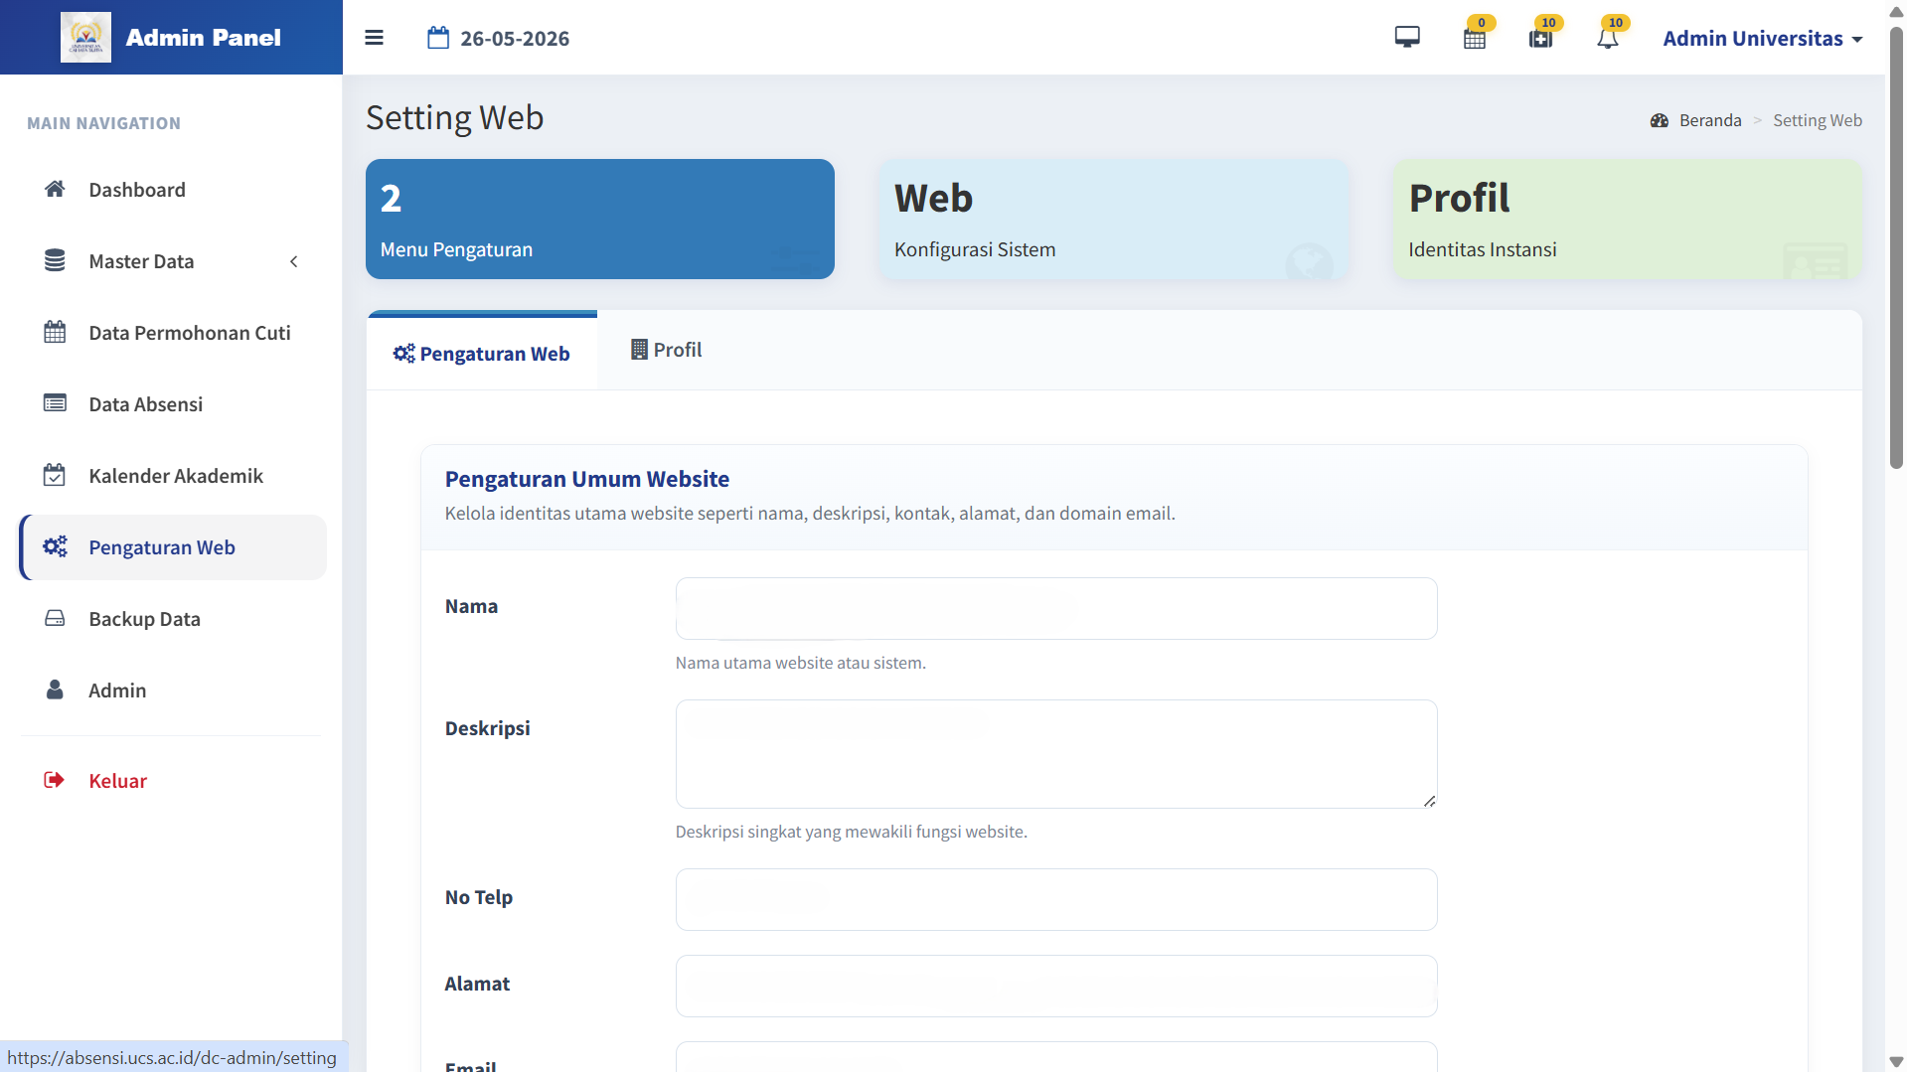This screenshot has width=1907, height=1072.
Task: Click the scrollbar up arrow
Action: pyautogui.click(x=1896, y=11)
